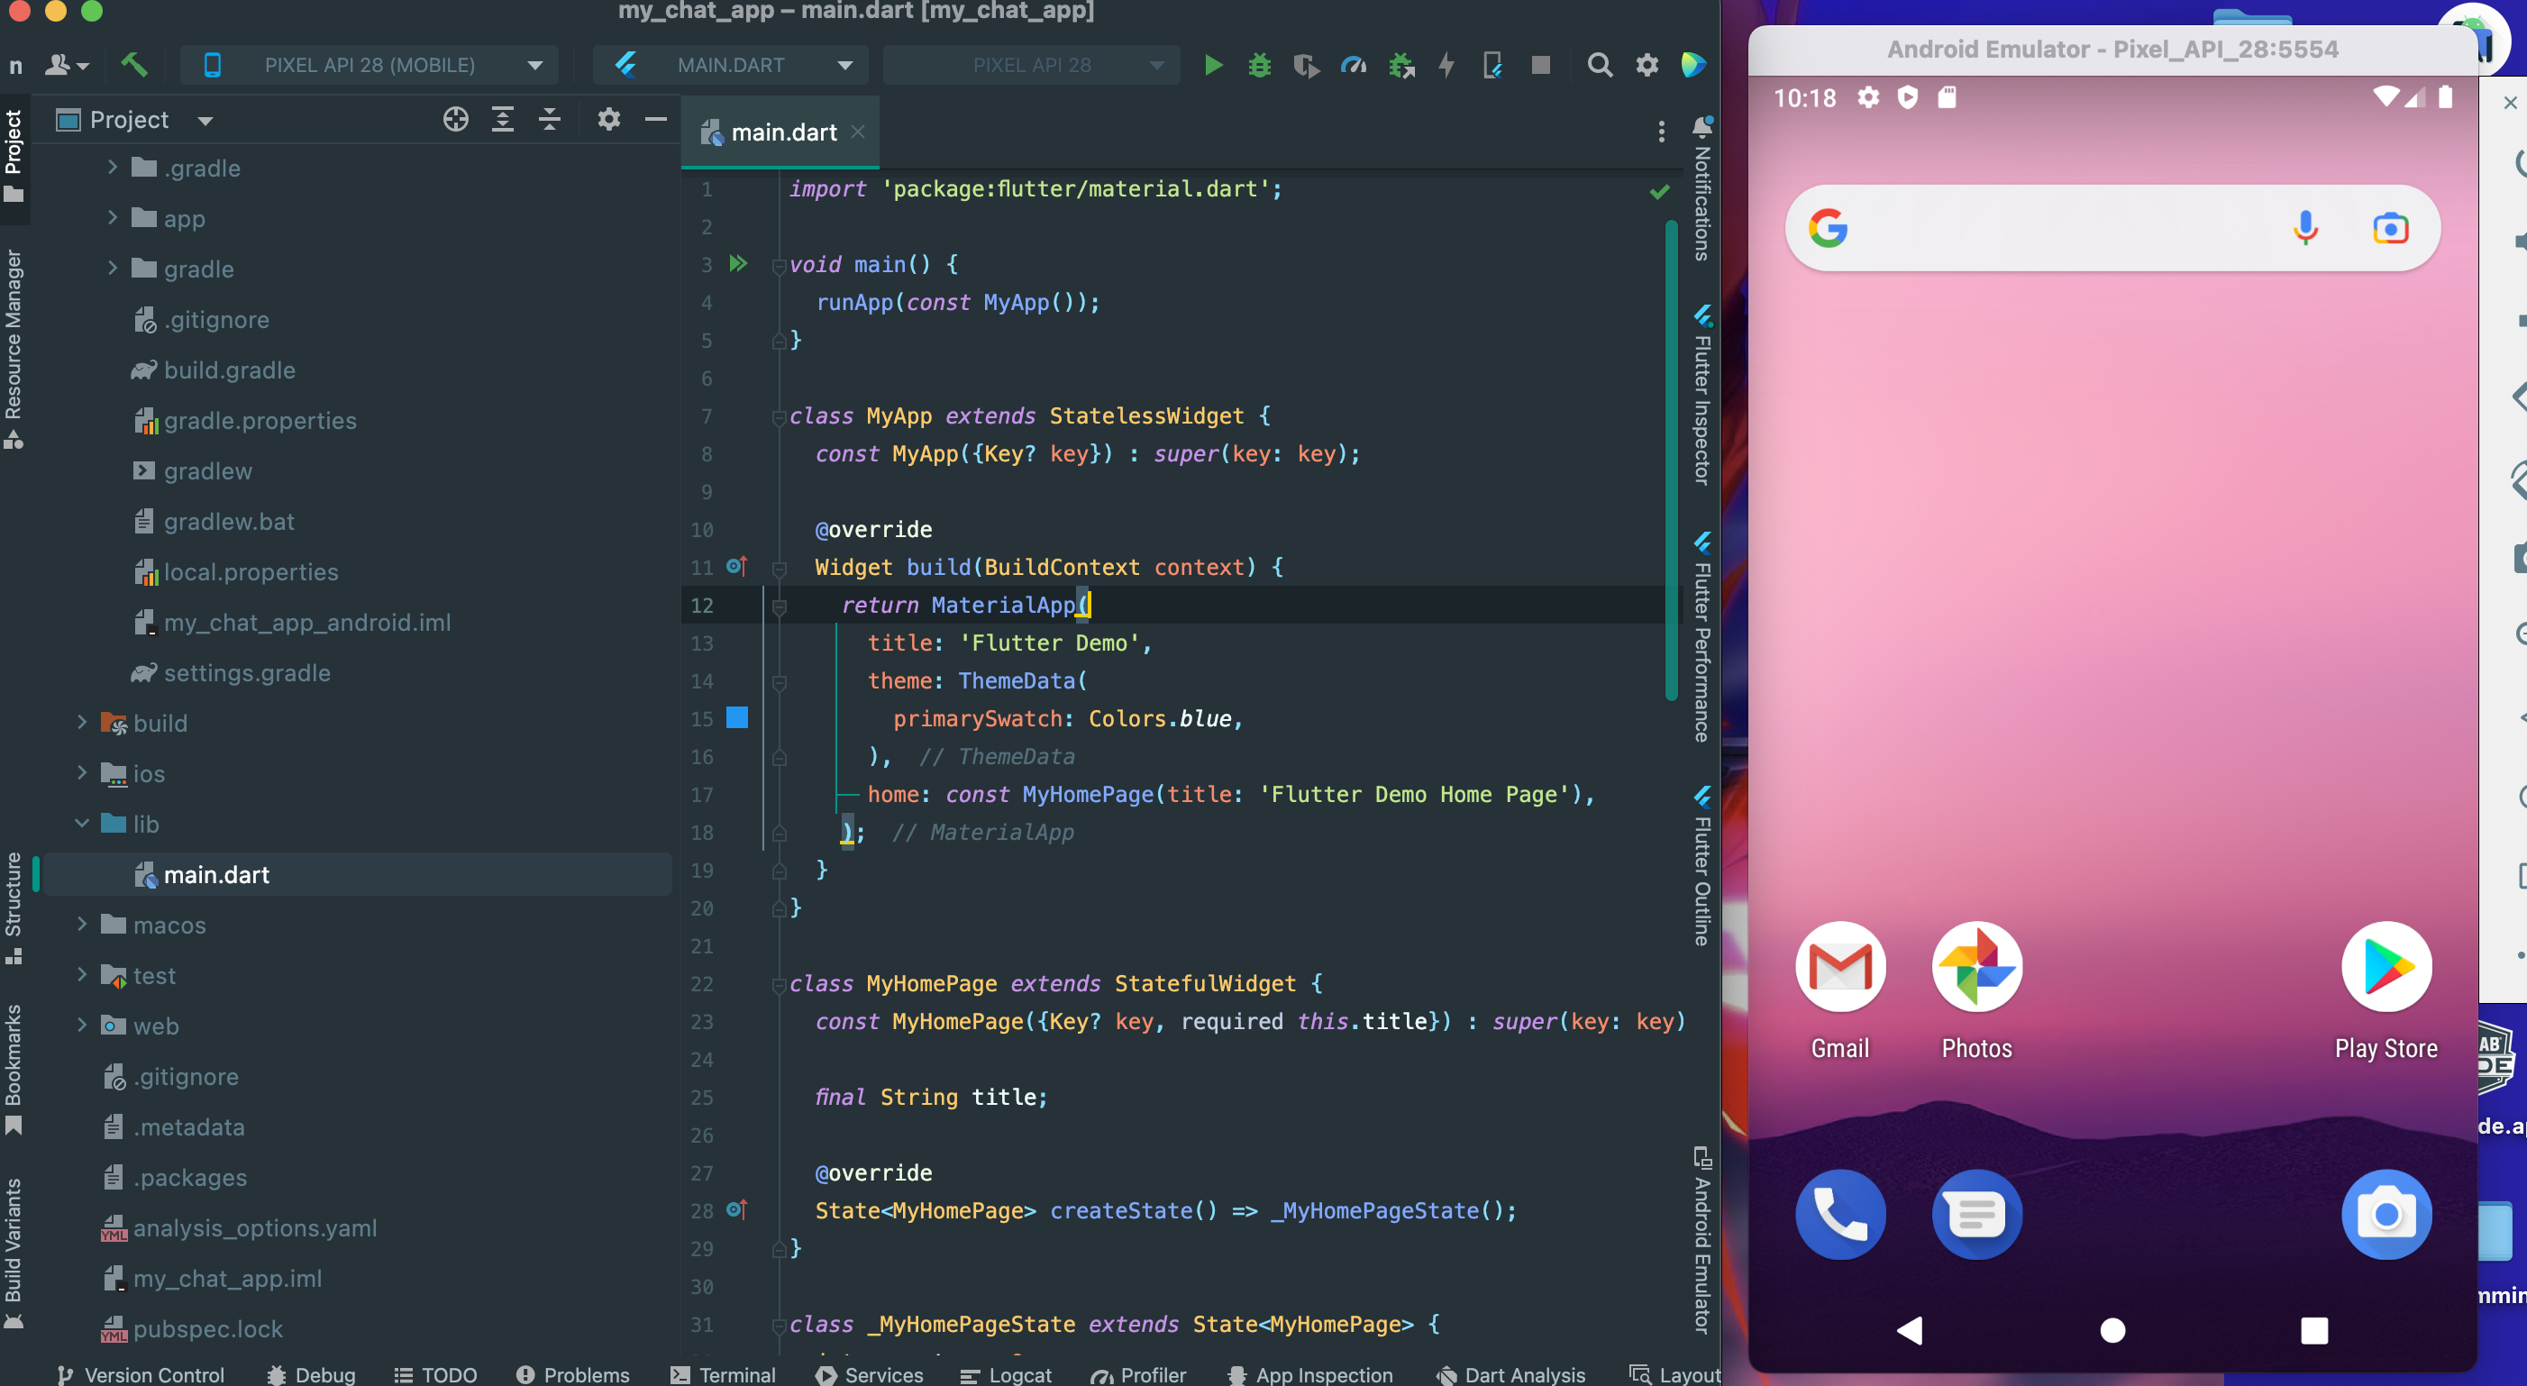Open the PIXEL API 28 (MOBILE) device dropdown
This screenshot has height=1386, width=2527.
point(369,65)
